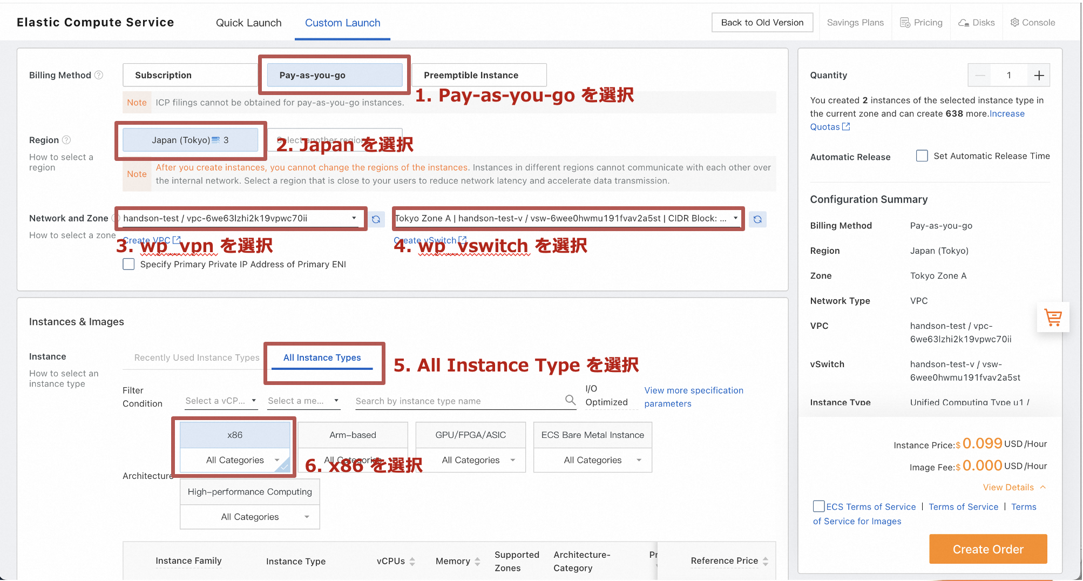Viewport: 1083px width, 581px height.
Task: Open the Create VPC link
Action: (x=152, y=240)
